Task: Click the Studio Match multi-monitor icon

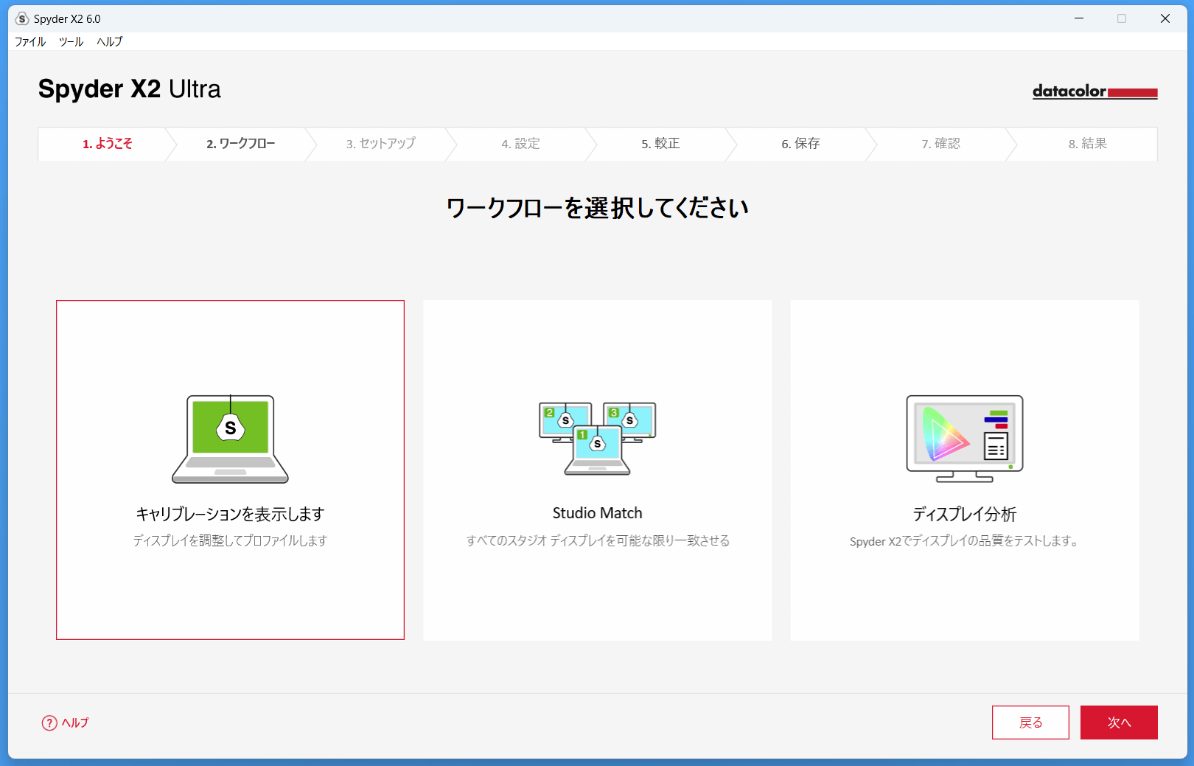Action: 597,439
